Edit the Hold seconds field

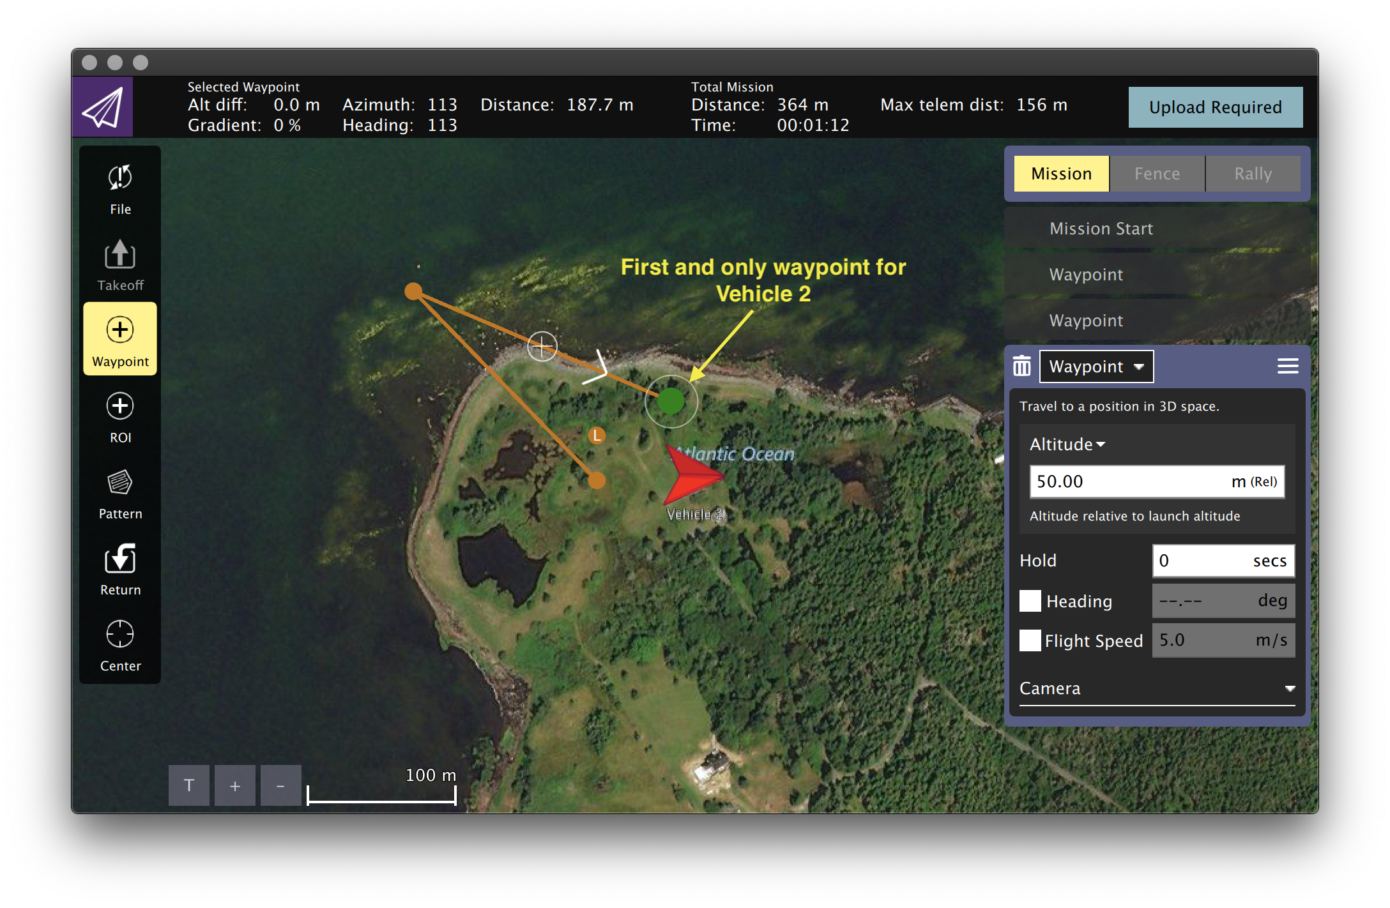pos(1223,561)
